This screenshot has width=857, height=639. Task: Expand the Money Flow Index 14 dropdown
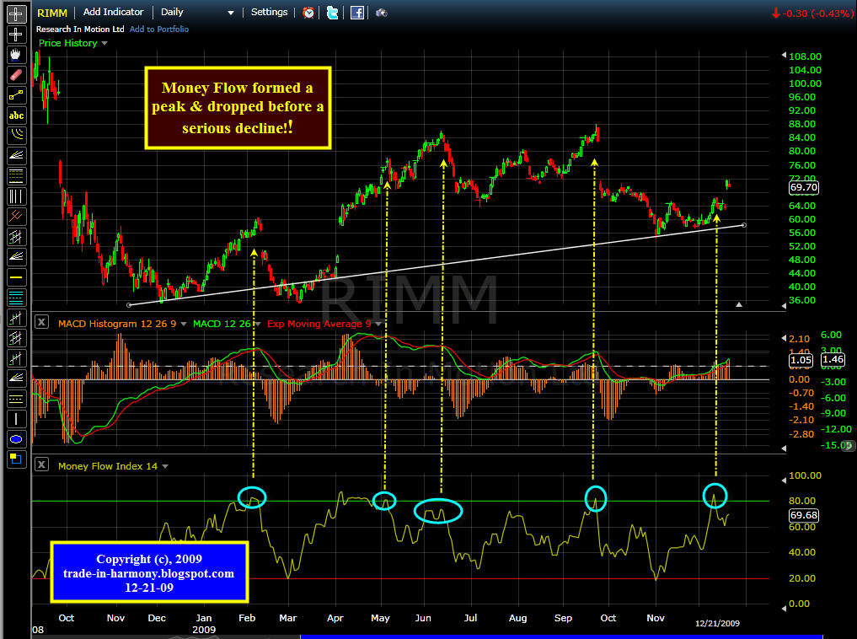pyautogui.click(x=165, y=467)
